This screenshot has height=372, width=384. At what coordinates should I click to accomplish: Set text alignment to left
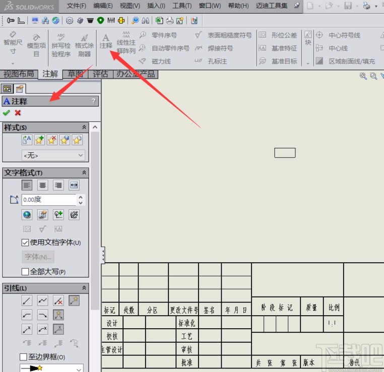[x=27, y=185]
